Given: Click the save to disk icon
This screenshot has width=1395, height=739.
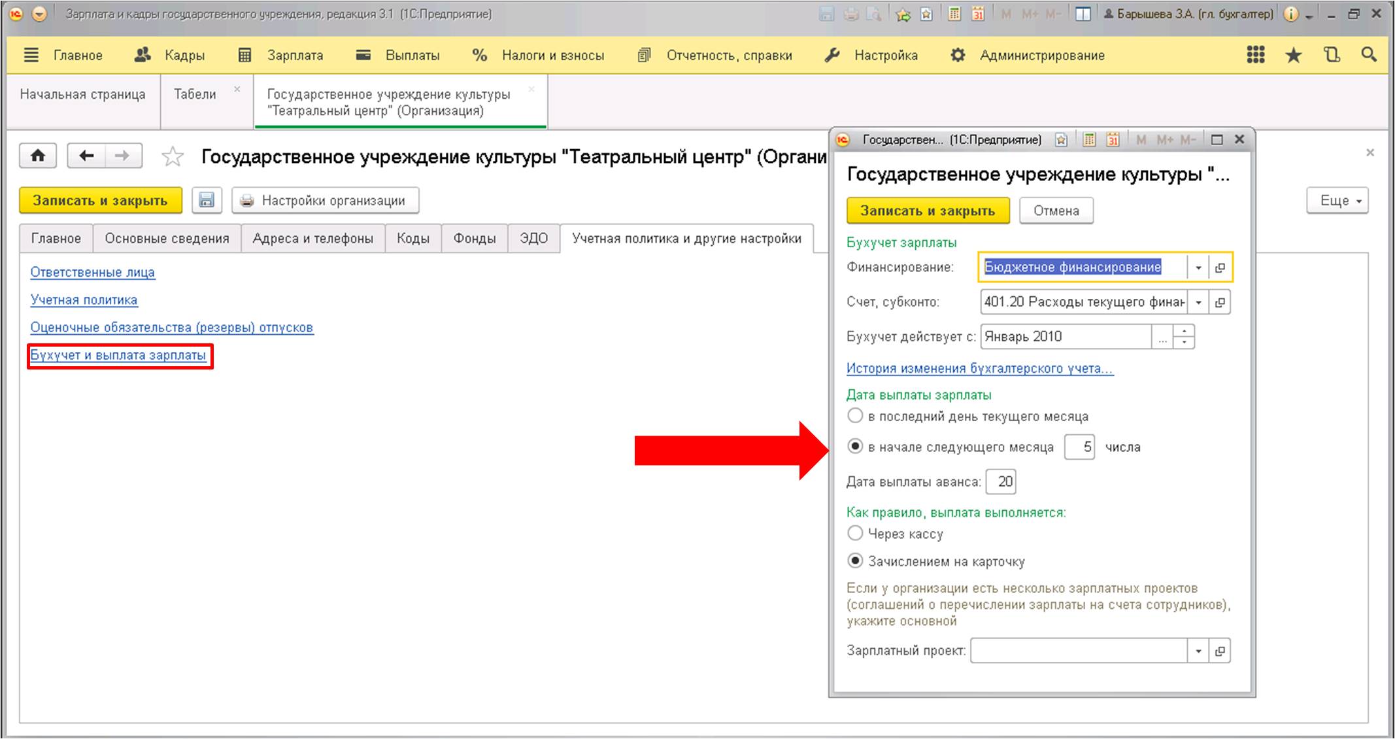Looking at the screenshot, I should pos(206,201).
